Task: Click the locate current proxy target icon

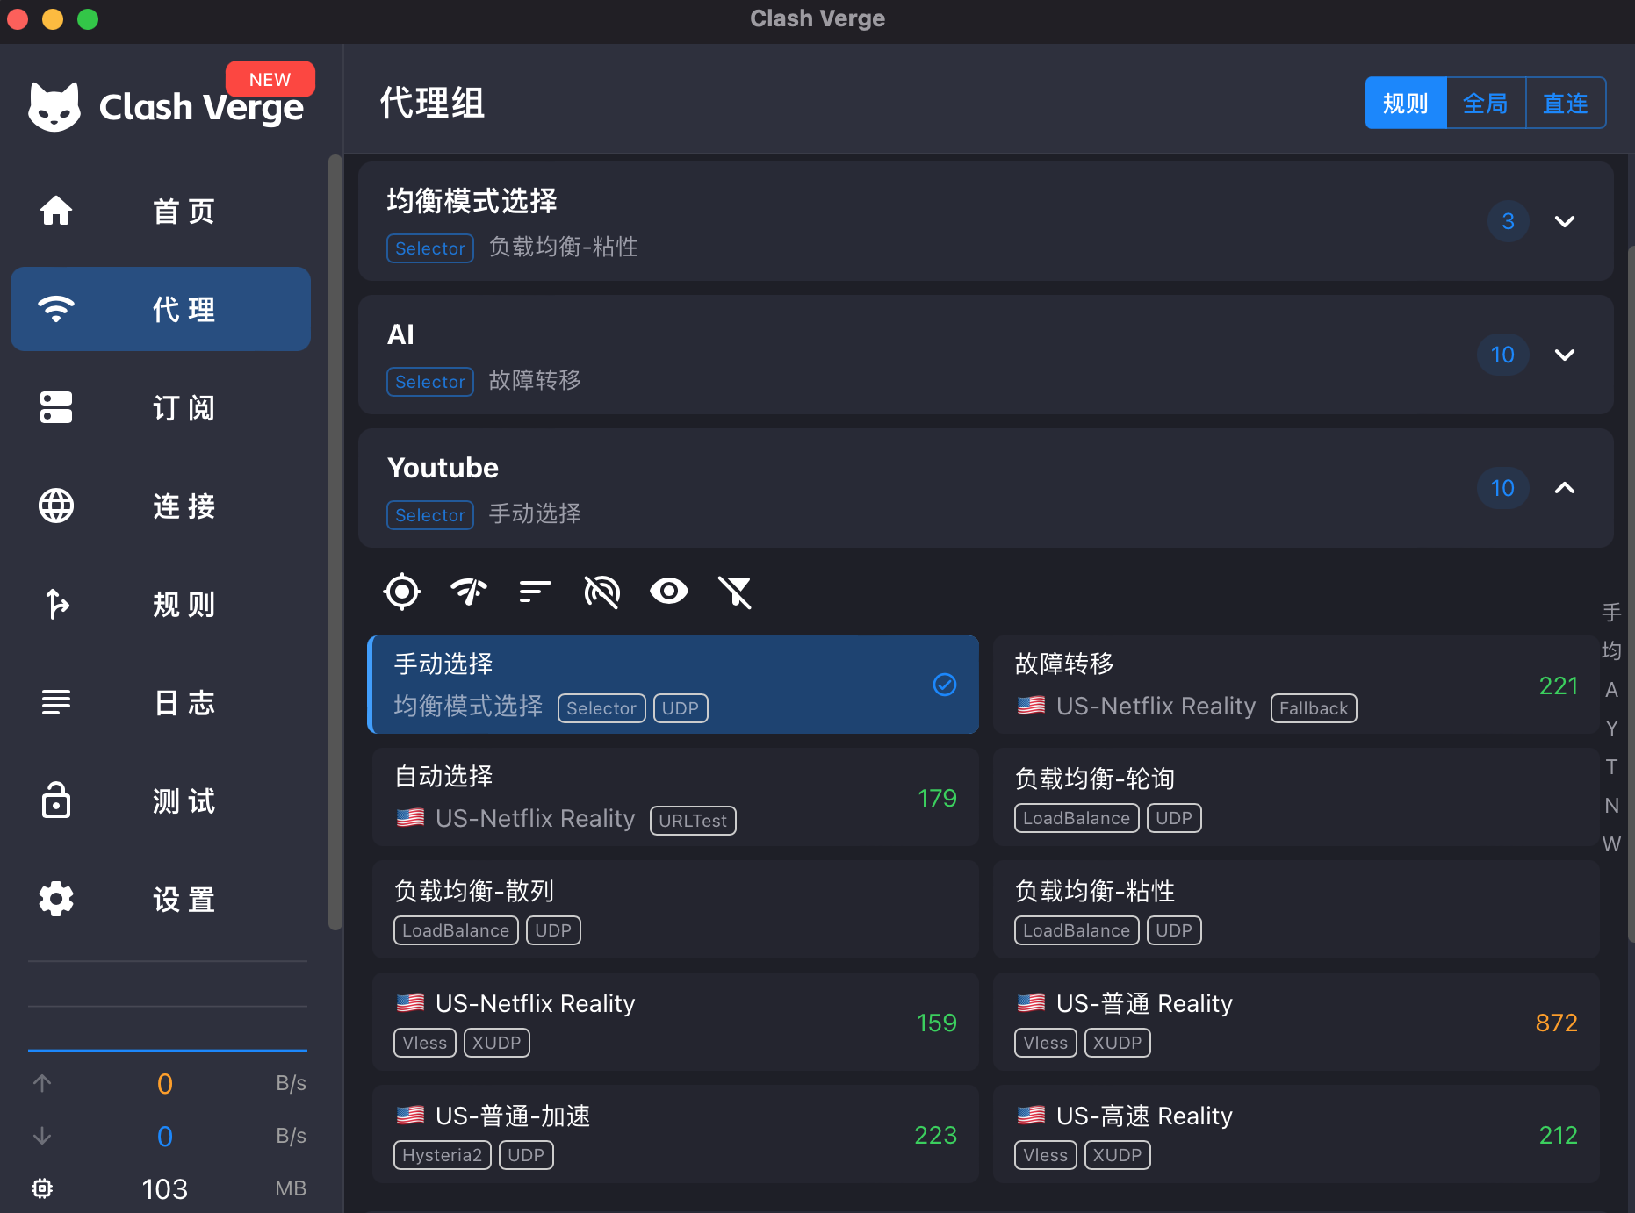Action: coord(402,592)
